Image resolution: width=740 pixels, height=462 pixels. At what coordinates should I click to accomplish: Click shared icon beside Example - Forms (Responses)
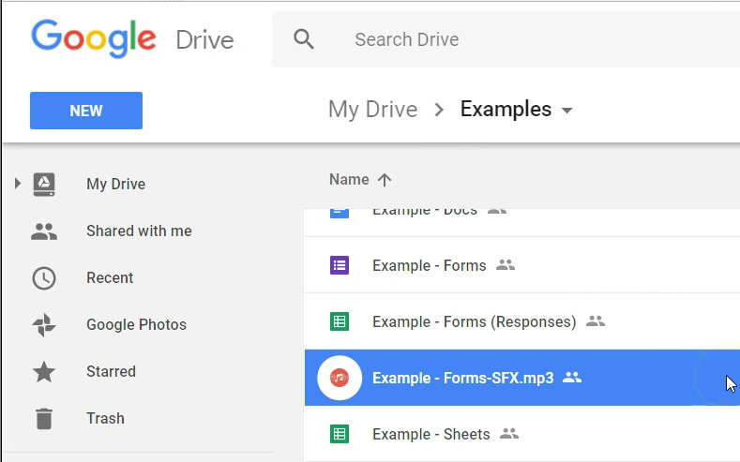tap(596, 321)
